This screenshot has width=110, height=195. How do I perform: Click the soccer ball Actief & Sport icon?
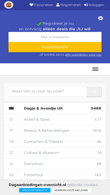(x=11, y=119)
